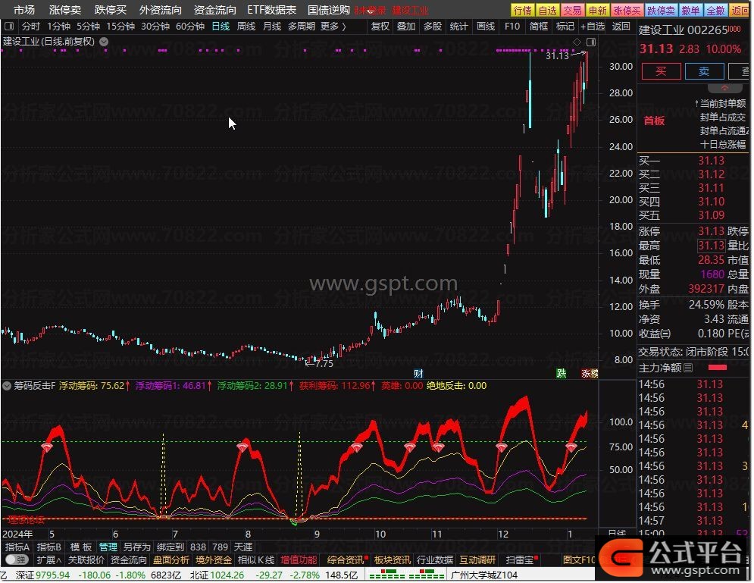The image size is (754, 583).
Task: Open the 市场 menu
Action: pyautogui.click(x=24, y=10)
